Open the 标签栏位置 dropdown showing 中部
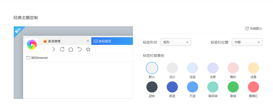 coord(247,42)
